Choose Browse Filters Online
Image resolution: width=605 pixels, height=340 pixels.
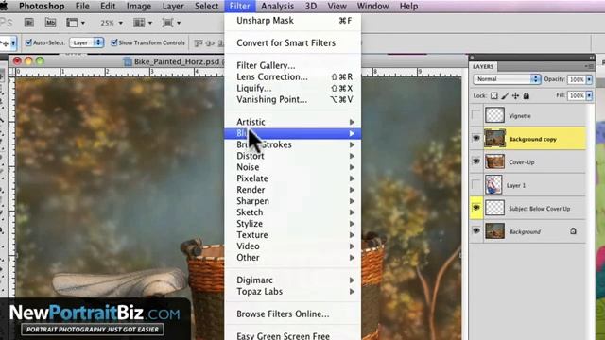coord(292,314)
